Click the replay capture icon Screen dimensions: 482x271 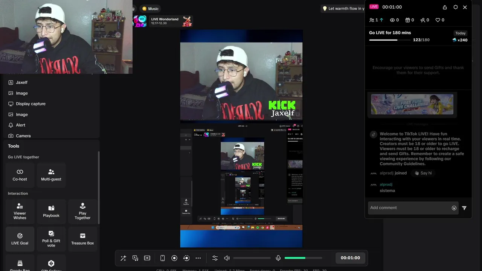[x=186, y=258]
